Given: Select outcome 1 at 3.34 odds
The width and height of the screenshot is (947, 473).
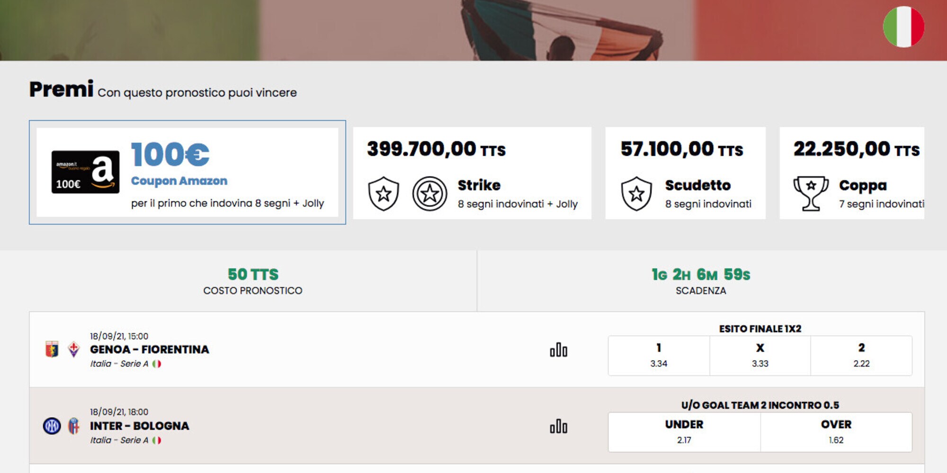Looking at the screenshot, I should [x=659, y=356].
